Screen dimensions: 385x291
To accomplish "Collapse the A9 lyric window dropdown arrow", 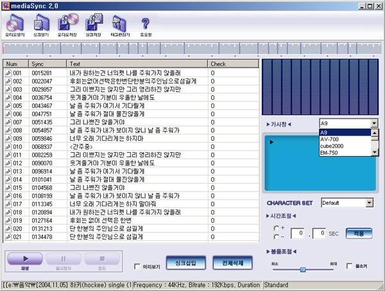I will (x=373, y=123).
